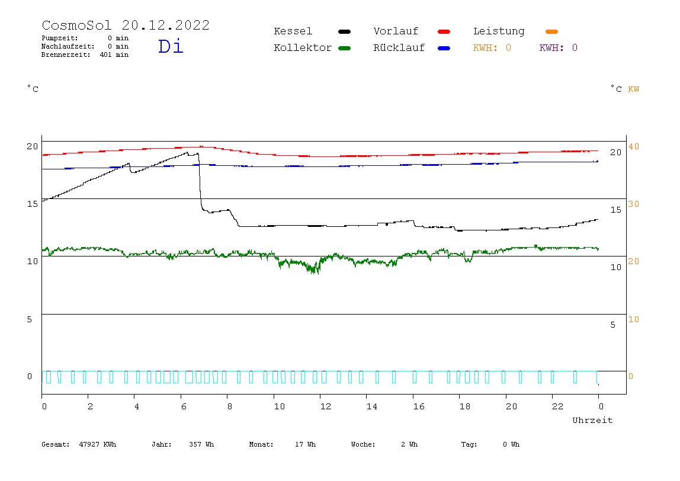Click the 'Leistung' legend label
Viewport: 680px width, 481px height.
coord(499,31)
